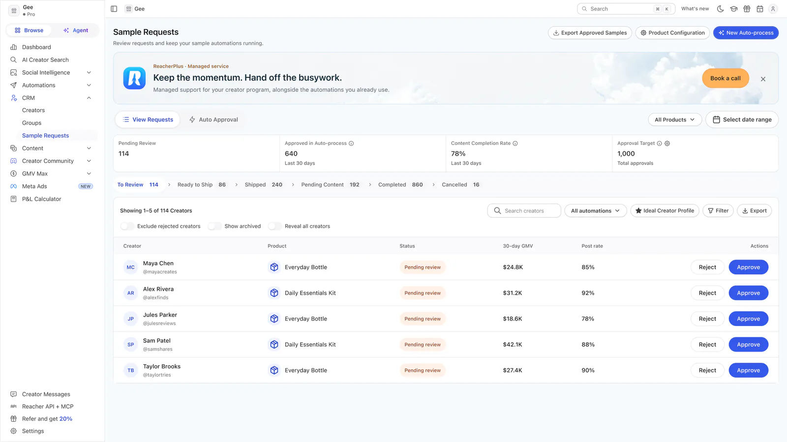Screen dimensions: 787x442
Task: Open the calendar icon in top bar
Action: point(760,9)
